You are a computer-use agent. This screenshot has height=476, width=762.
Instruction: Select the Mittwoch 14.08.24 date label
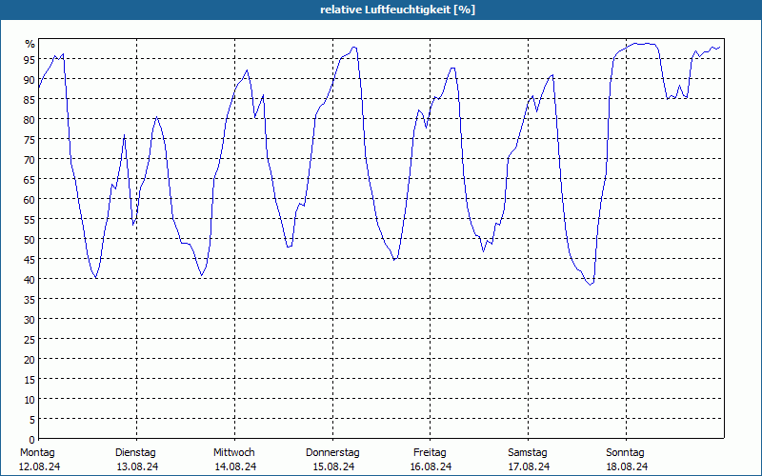[x=235, y=460]
